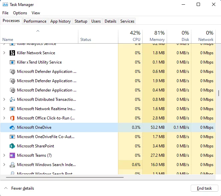
Task: Collapse view using Fewer details chevron
Action: [6, 188]
